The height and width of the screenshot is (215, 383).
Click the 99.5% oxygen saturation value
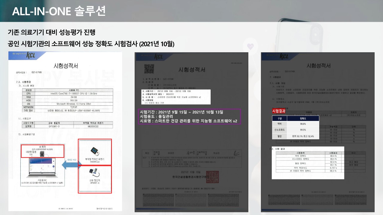(303, 130)
